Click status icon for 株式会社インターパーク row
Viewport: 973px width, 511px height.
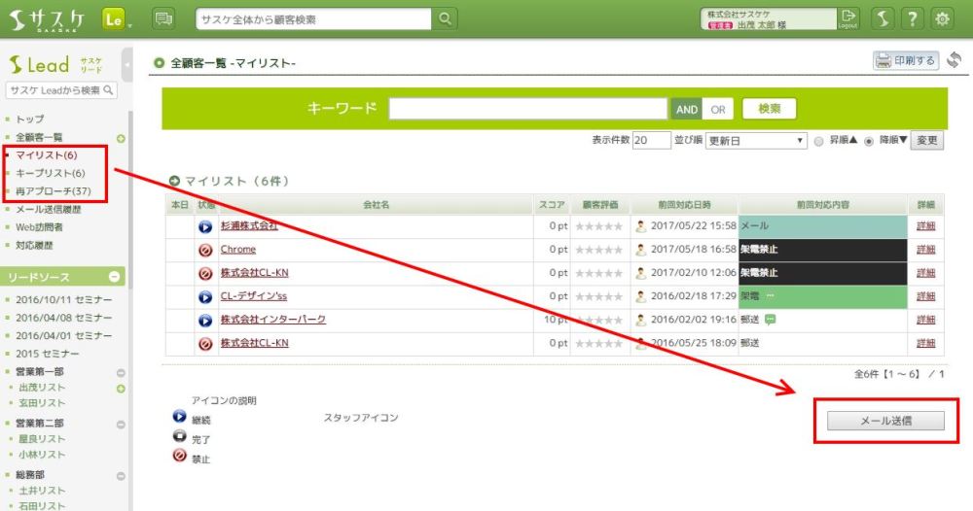click(x=205, y=321)
